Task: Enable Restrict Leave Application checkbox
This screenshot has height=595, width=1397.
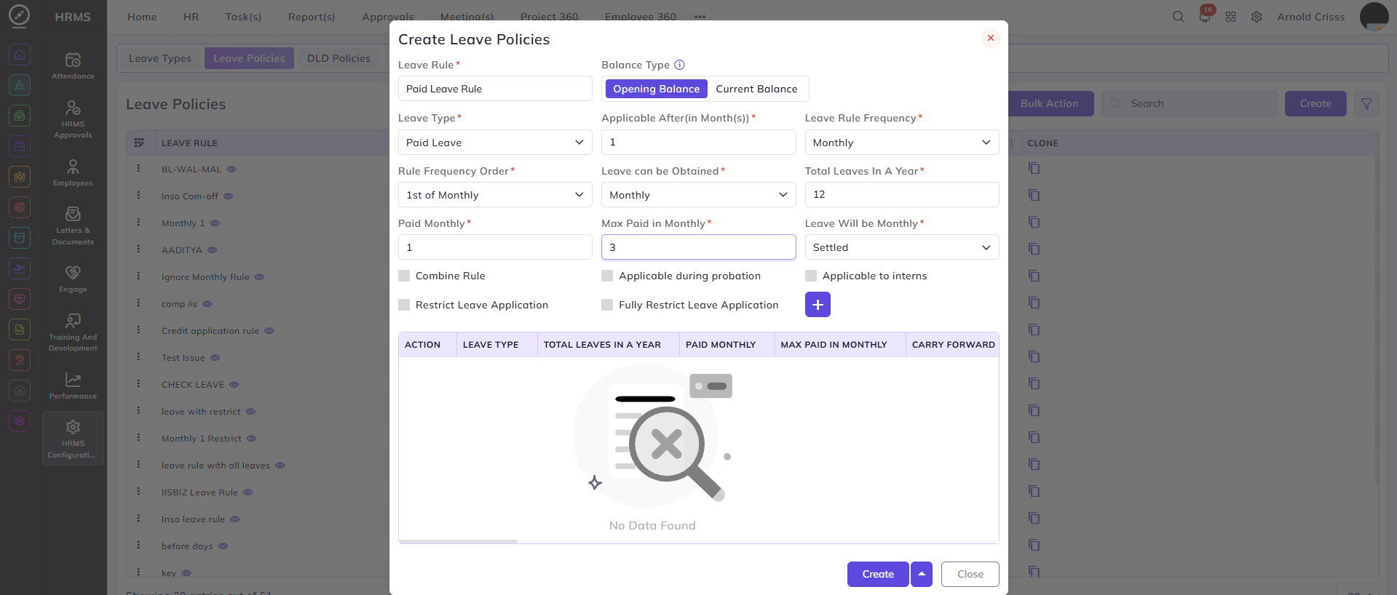Action: coord(404,305)
